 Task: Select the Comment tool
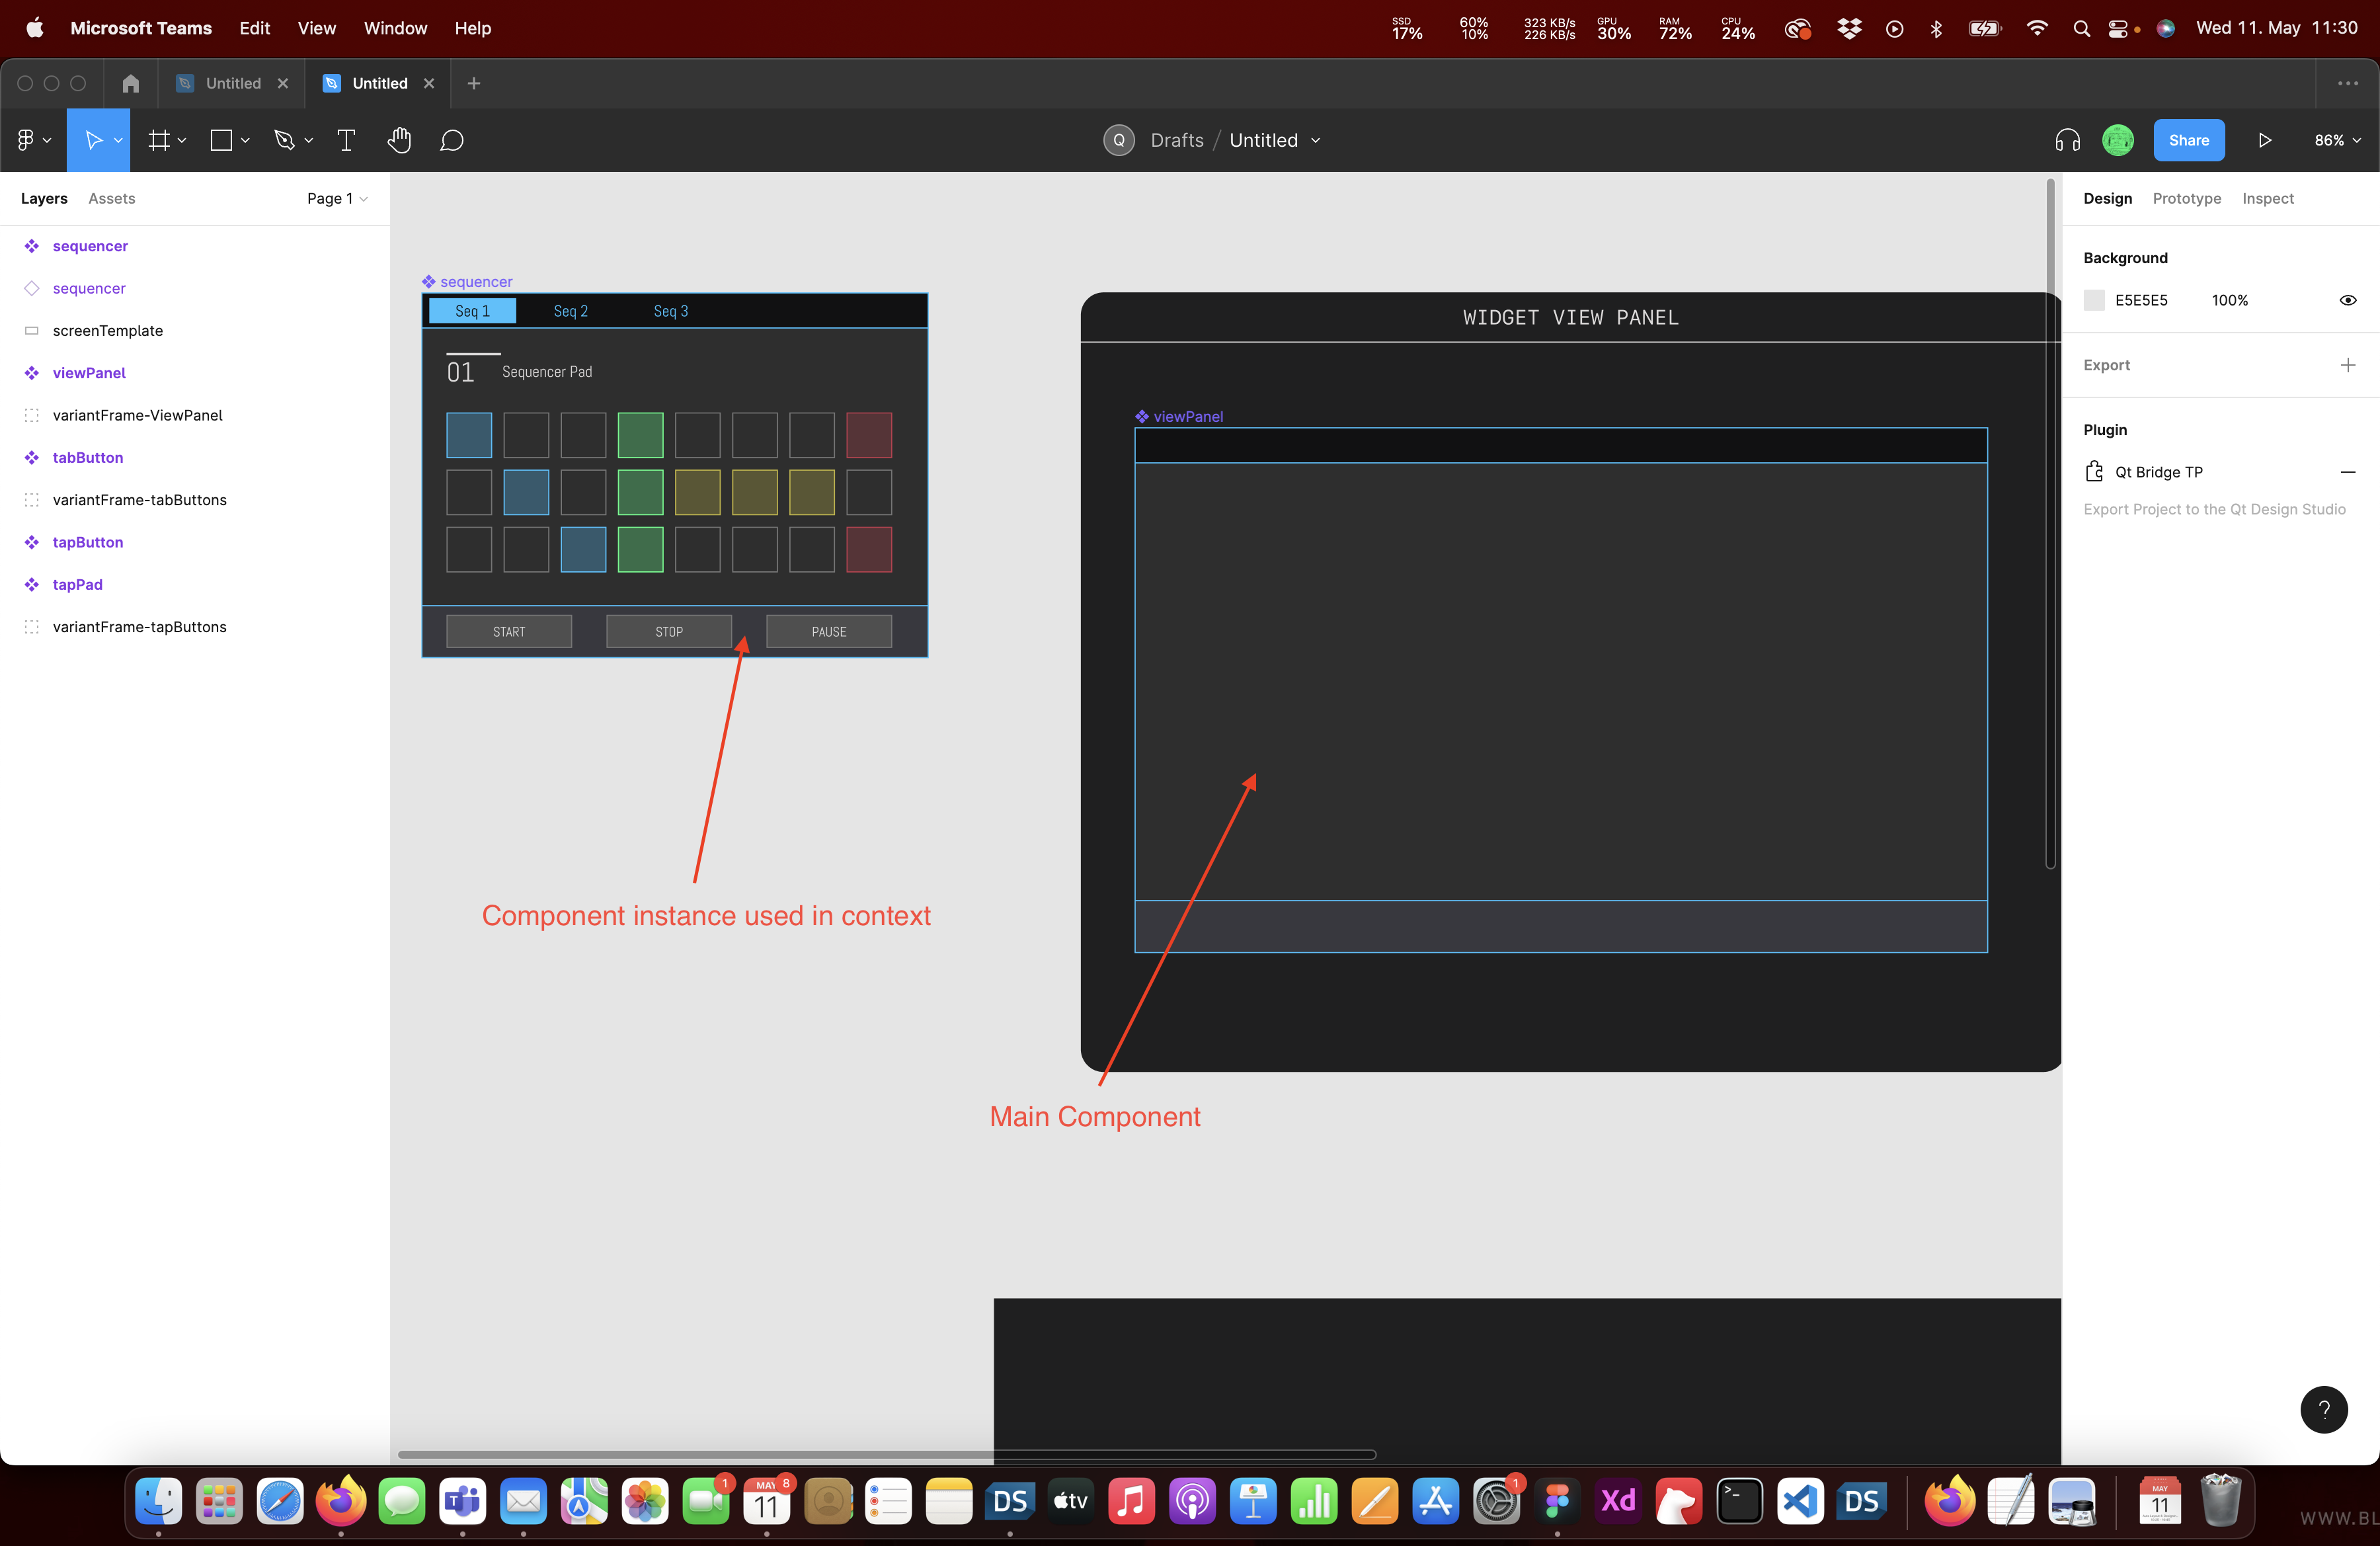(452, 140)
